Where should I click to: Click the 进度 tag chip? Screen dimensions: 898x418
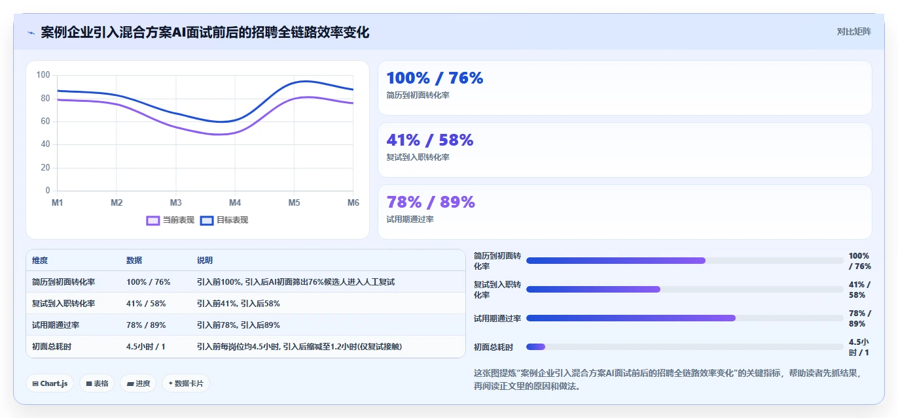[x=138, y=383]
